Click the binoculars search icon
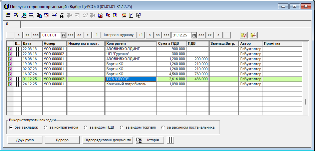 [62, 15]
